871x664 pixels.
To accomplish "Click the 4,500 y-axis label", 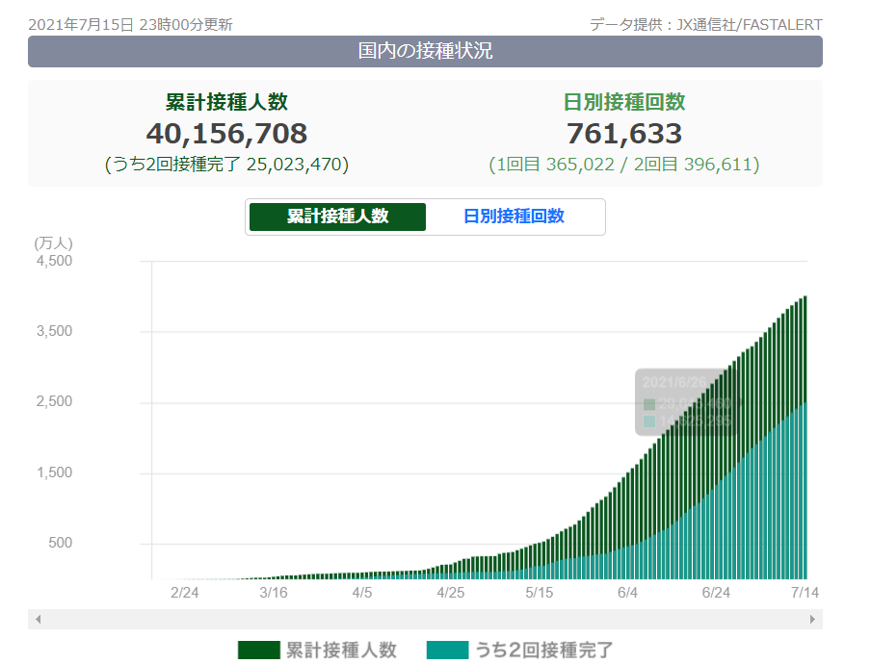I will click(54, 260).
